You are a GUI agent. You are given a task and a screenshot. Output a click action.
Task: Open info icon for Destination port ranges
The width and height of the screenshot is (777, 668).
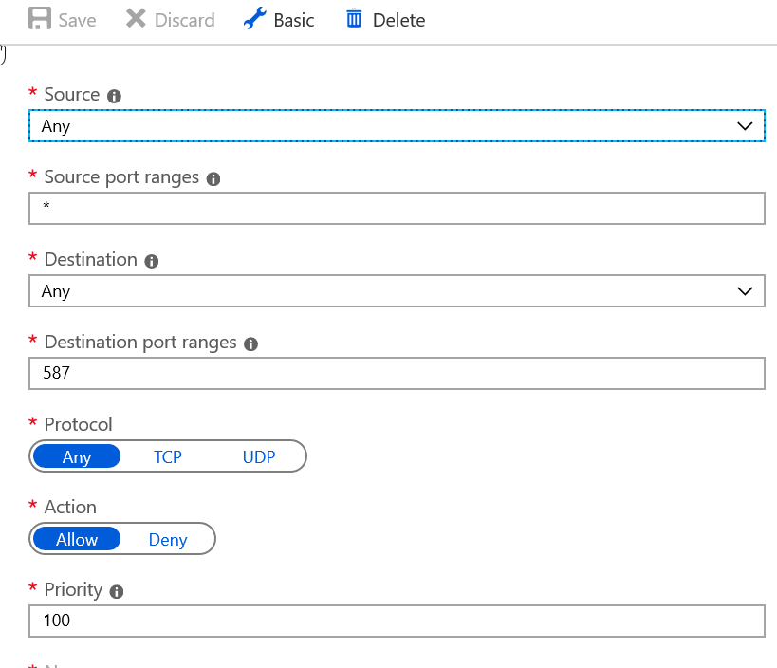[x=250, y=344]
